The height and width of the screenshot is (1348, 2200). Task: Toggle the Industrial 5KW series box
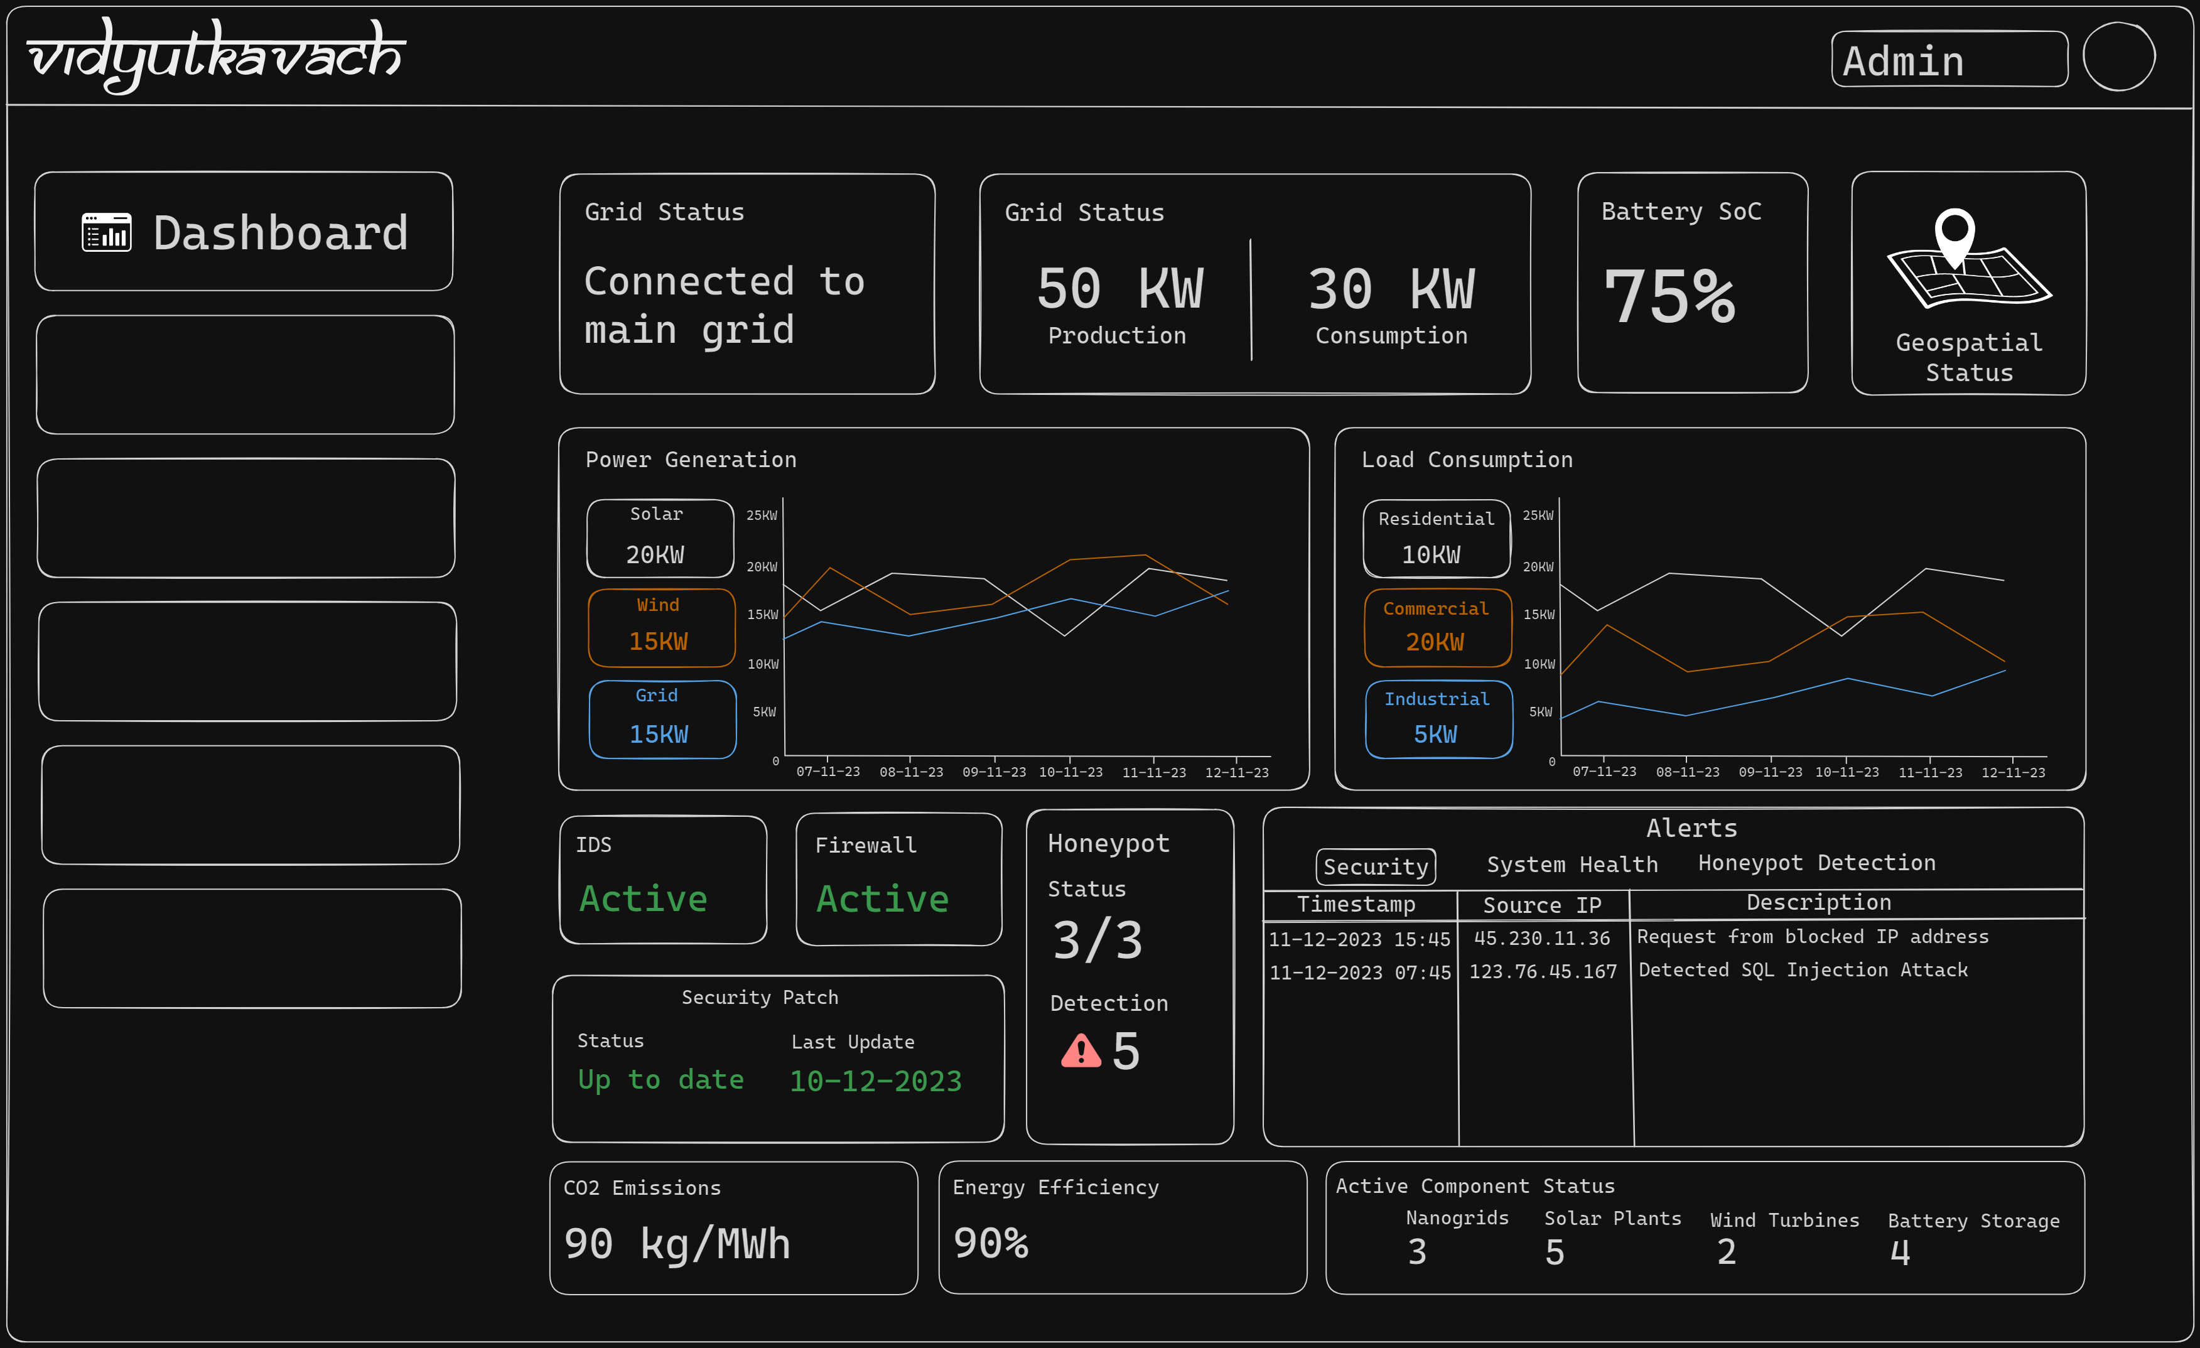coord(1438,720)
